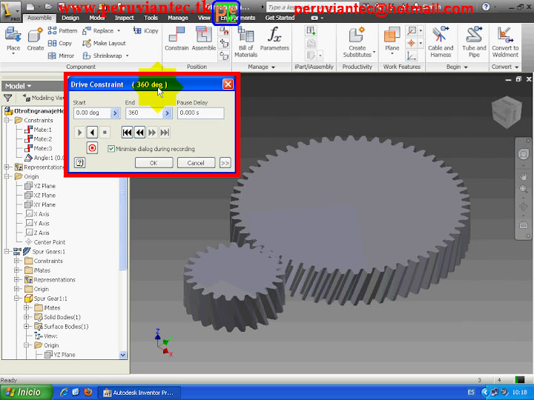Viewport: 534px width, 400px height.
Task: Switch to the Assemble ribbon tab
Action: click(39, 18)
